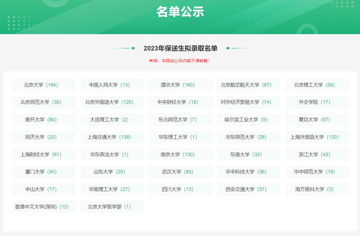Open 北京外国语大学 (126) list
The width and height of the screenshot is (360, 236).
point(112,102)
